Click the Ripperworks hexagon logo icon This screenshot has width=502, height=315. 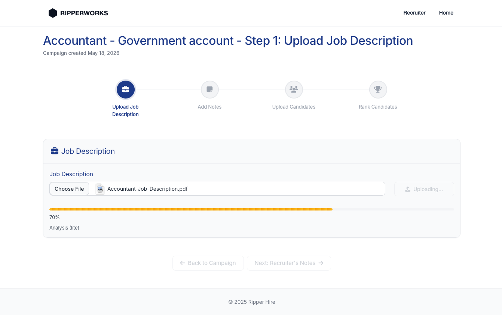[x=53, y=13]
